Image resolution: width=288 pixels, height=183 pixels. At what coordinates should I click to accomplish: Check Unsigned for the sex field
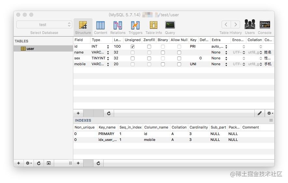132,58
